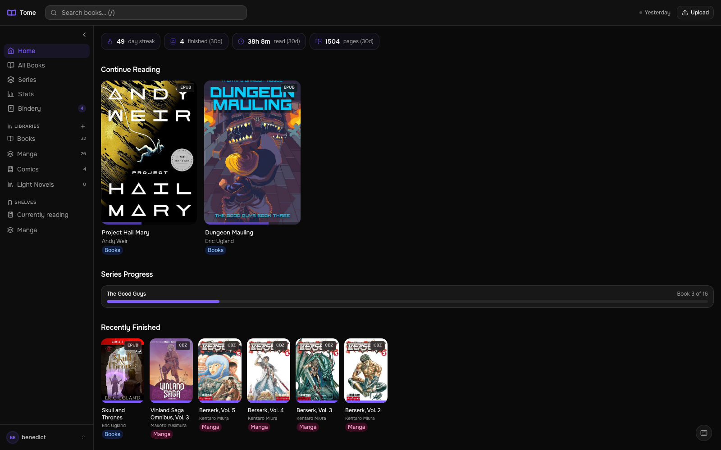Open the Berserk, Vol. 4 cover

(269, 371)
